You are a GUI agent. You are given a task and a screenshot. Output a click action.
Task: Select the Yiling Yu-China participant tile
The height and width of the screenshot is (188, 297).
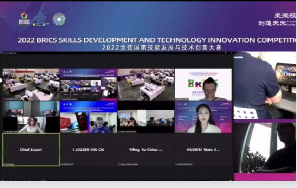(x=146, y=150)
